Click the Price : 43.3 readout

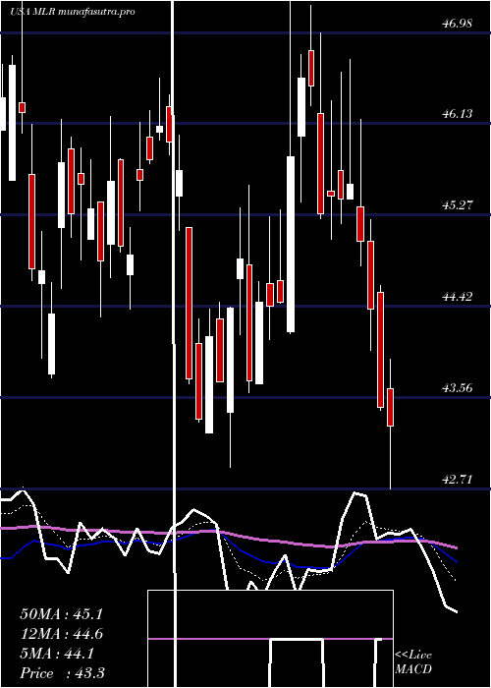(62, 673)
